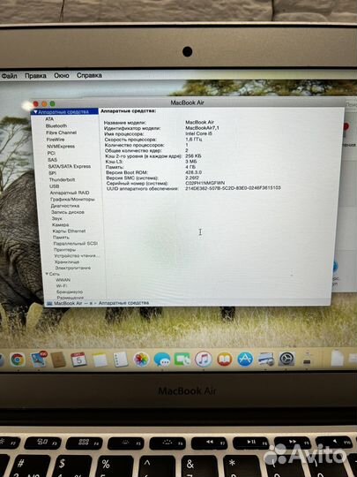This screenshot has height=477, width=357.
Task: Collapse the Сеть section in sidebar
Action: [47, 274]
